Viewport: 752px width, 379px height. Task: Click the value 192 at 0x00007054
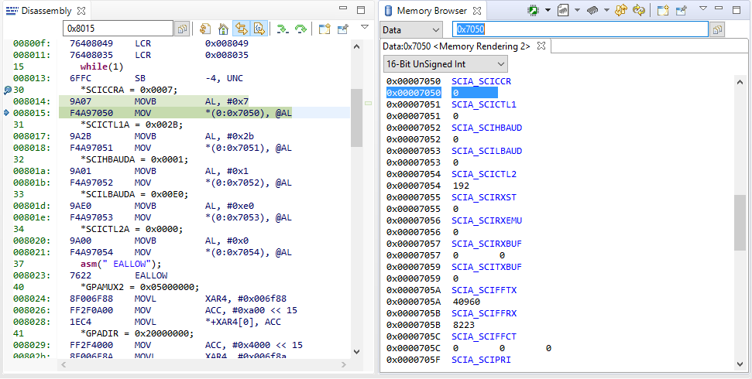click(461, 186)
